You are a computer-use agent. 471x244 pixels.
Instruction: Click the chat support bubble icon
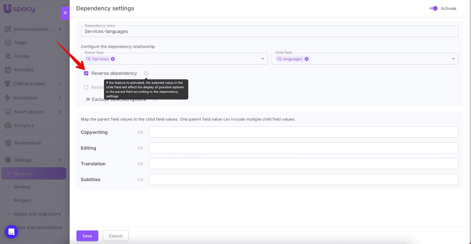click(x=11, y=232)
